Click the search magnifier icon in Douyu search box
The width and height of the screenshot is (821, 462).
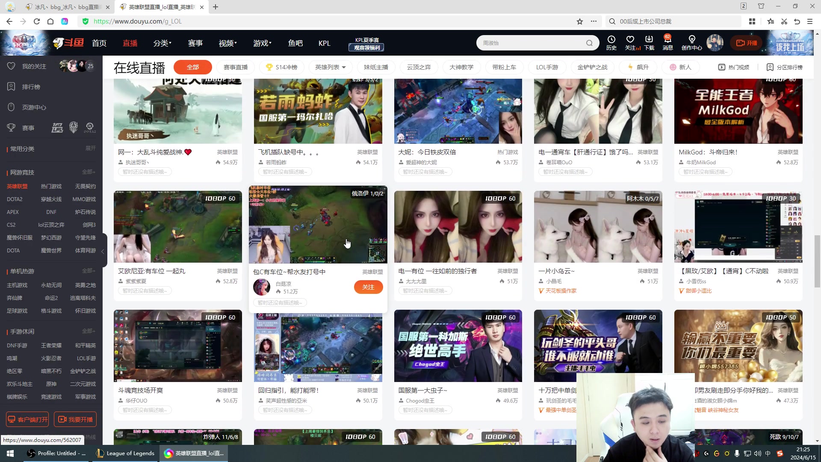(589, 43)
